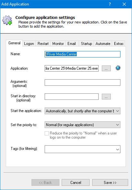Open the Set the priority to dropdown
This screenshot has height=190, width=132.
[83, 125]
